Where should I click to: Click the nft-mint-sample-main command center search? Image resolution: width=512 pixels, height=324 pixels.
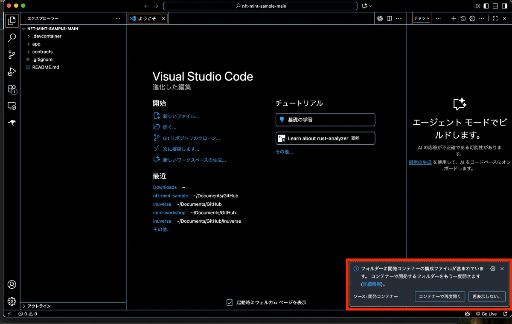tap(260, 6)
